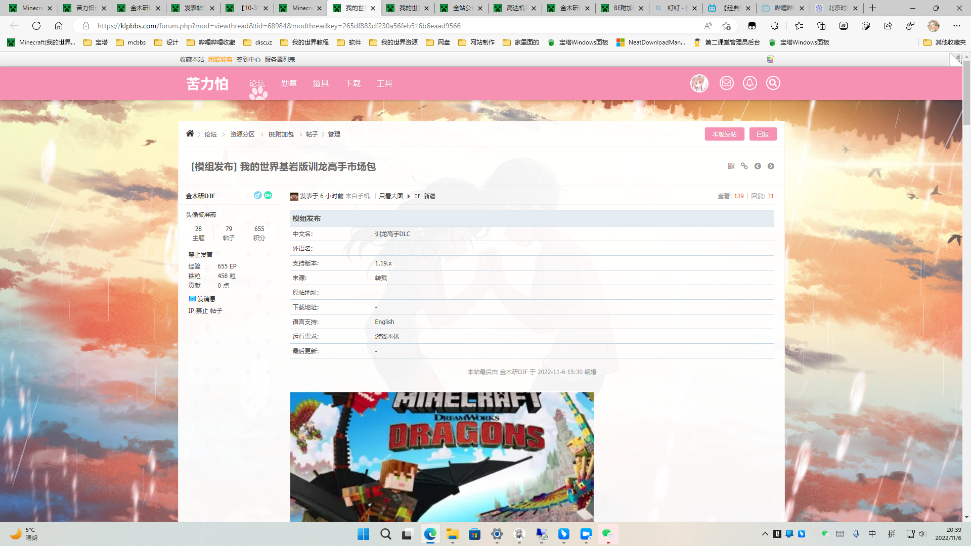The image size is (971, 546).
Task: Open the 其他收藏夹 bookmarks folder
Action: tap(945, 42)
